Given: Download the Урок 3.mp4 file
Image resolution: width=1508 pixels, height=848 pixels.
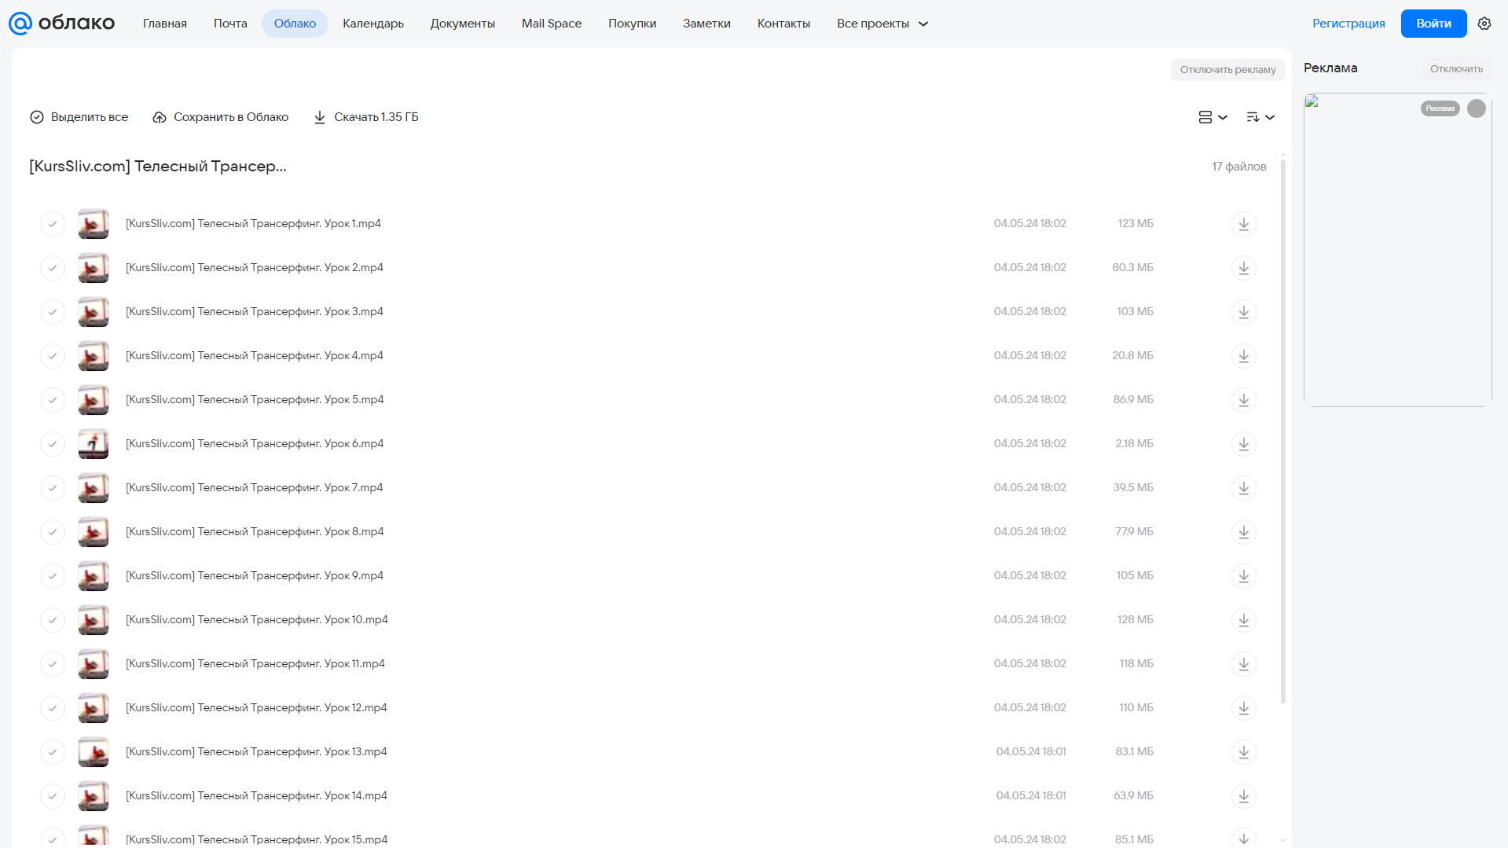Looking at the screenshot, I should pyautogui.click(x=1243, y=312).
